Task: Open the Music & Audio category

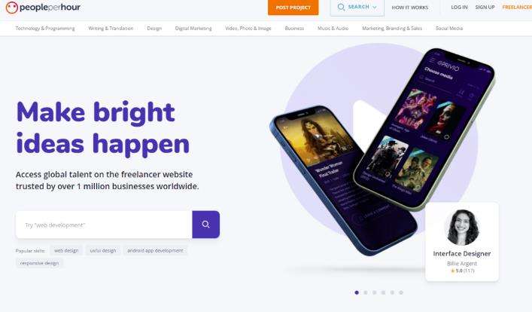Action: [x=333, y=28]
